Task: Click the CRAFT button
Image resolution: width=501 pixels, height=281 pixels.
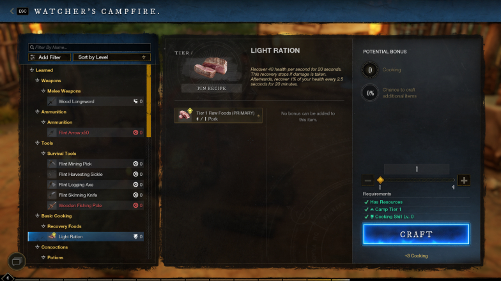Action: tap(415, 234)
